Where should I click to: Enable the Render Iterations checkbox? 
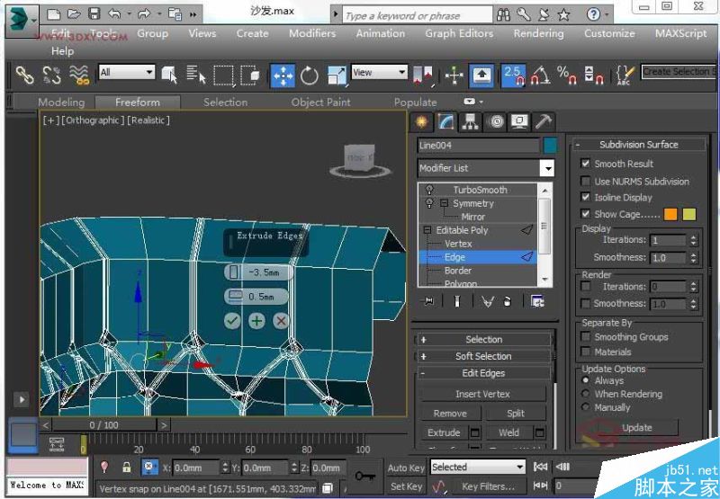[586, 286]
